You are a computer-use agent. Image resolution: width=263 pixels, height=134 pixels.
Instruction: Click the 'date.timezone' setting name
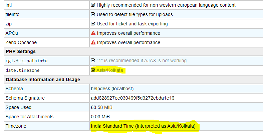tap(22, 71)
